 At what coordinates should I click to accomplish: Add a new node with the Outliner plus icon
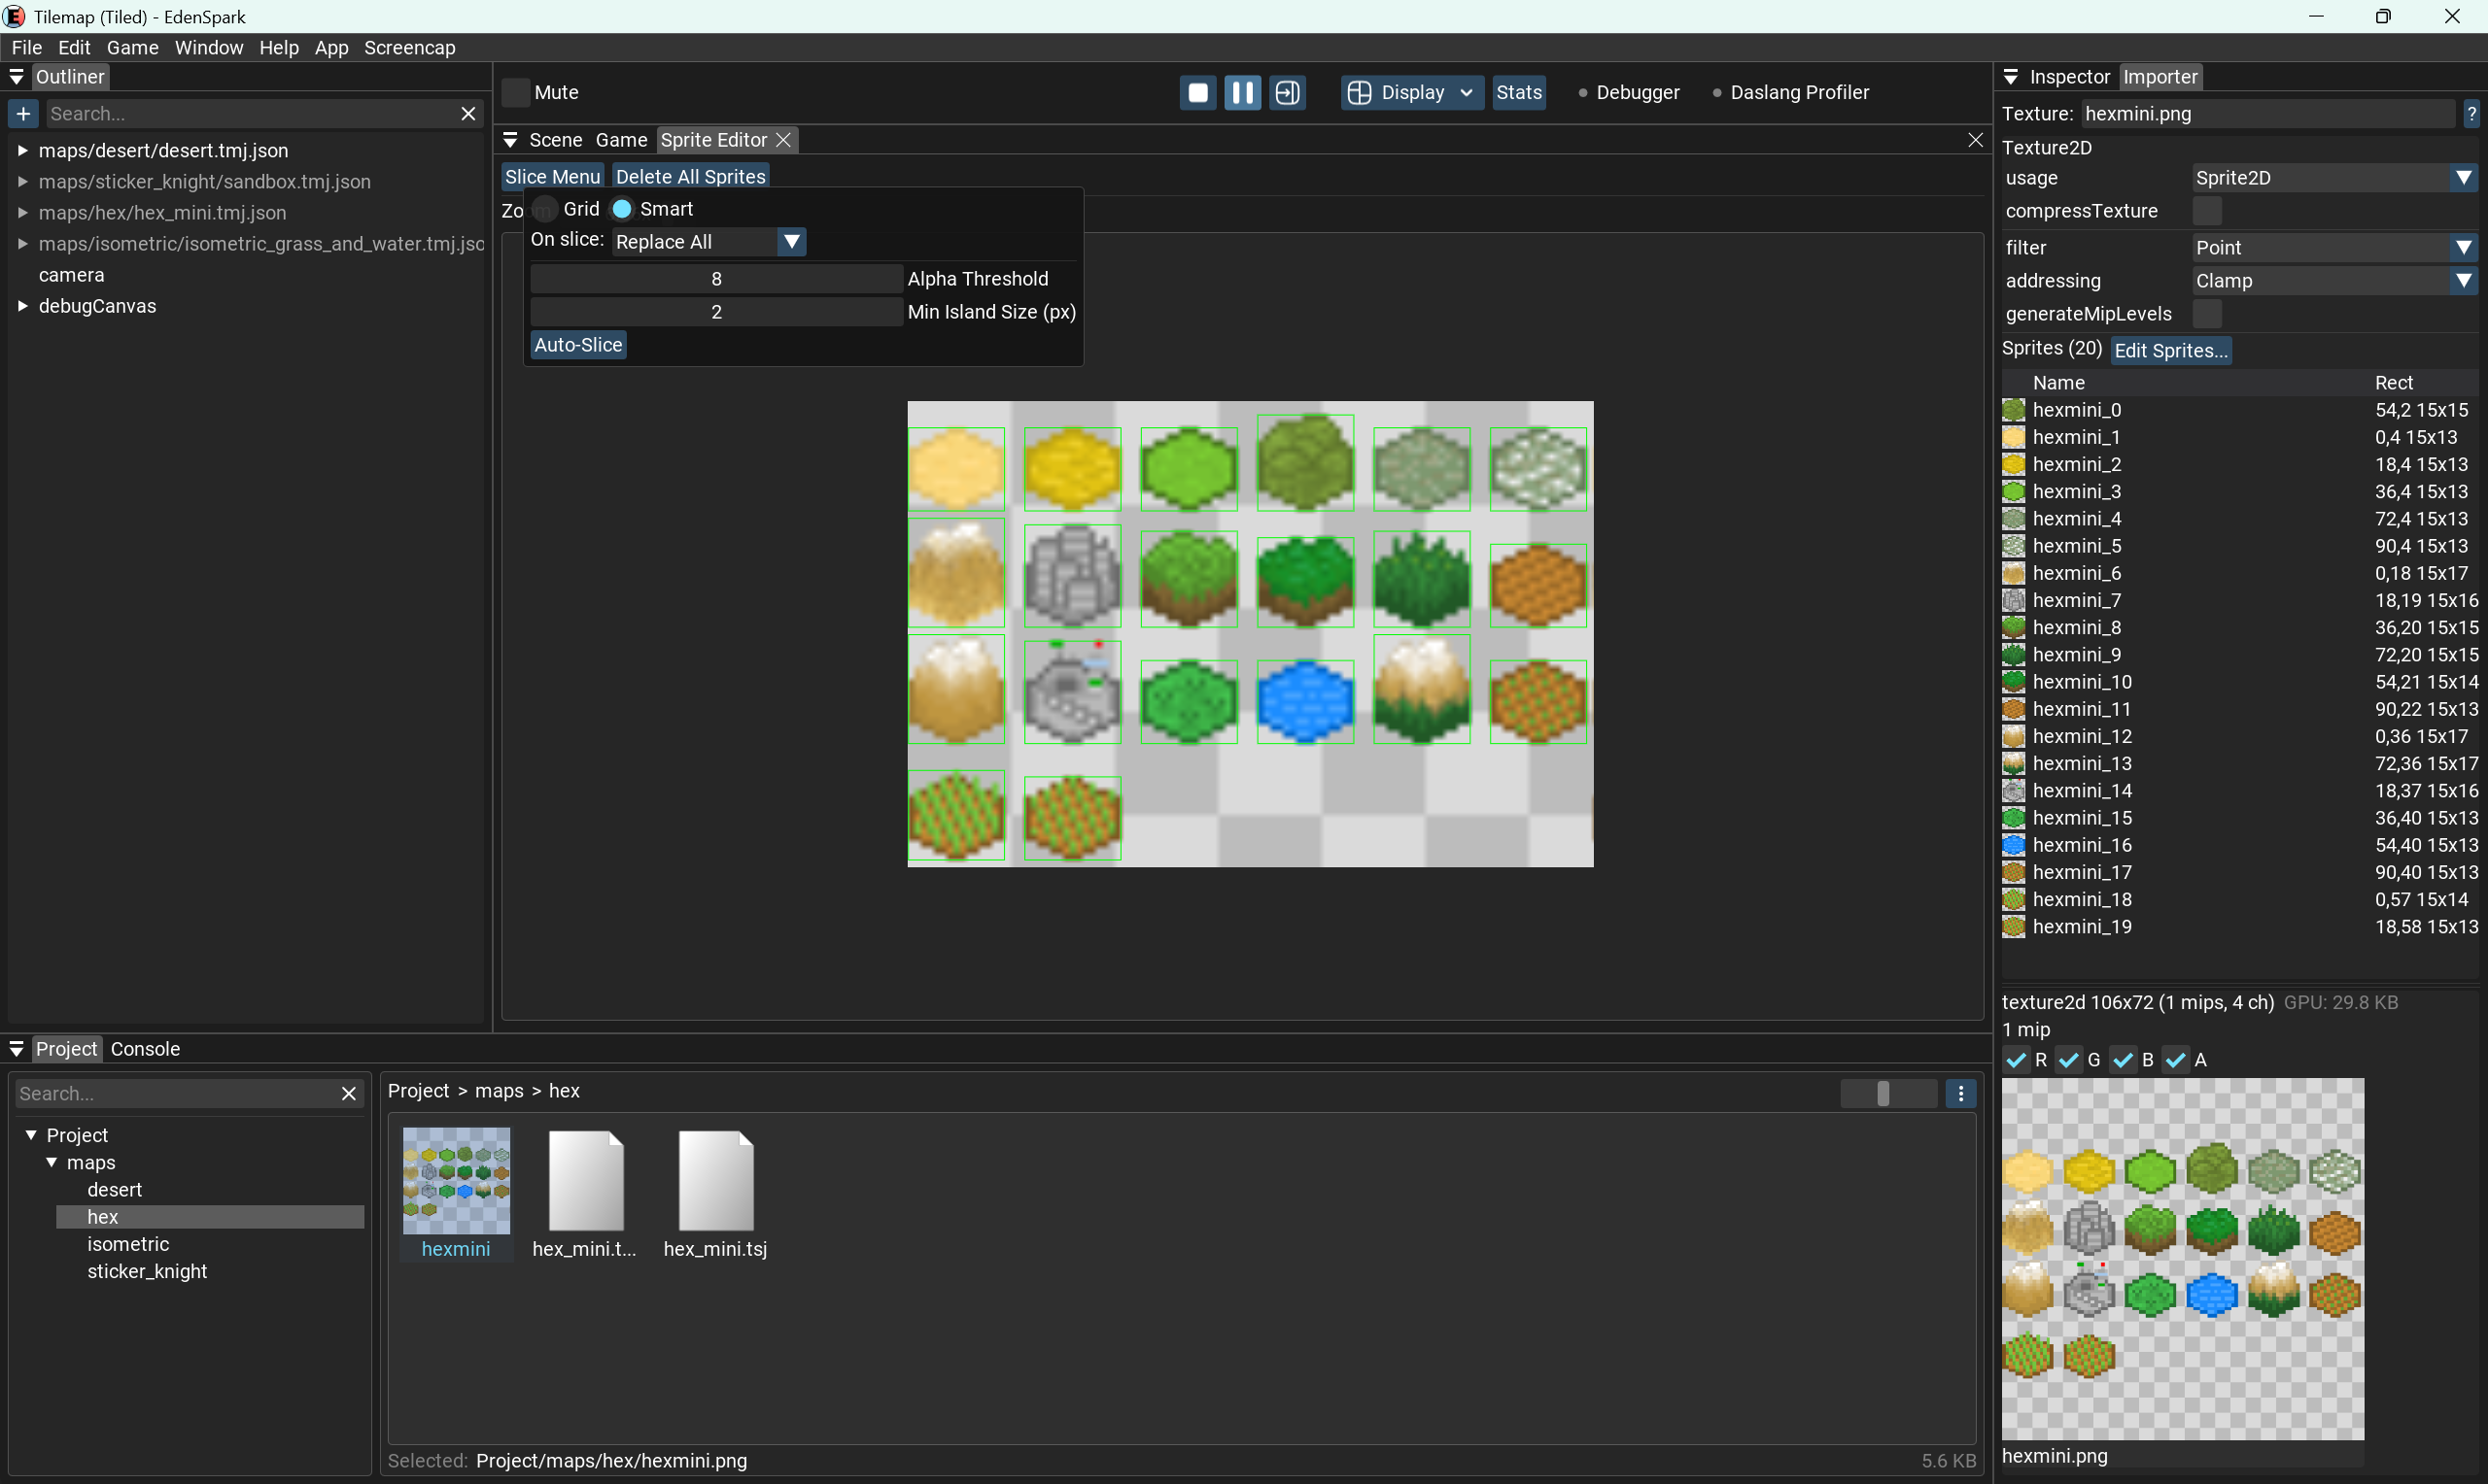23,114
